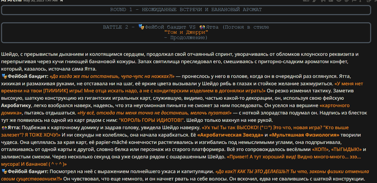Click the paragraph starting 'Шейдо, с прерывистым дыханием'
This screenshot has height=183, width=377.
click(180, 61)
